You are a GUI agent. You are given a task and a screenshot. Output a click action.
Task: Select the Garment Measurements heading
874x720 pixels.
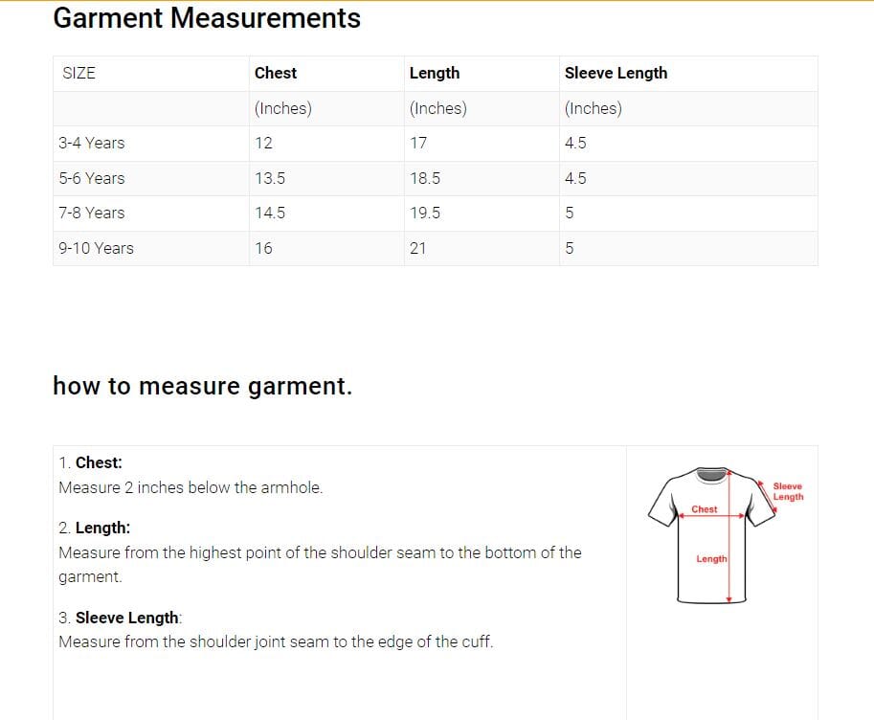[x=207, y=18]
